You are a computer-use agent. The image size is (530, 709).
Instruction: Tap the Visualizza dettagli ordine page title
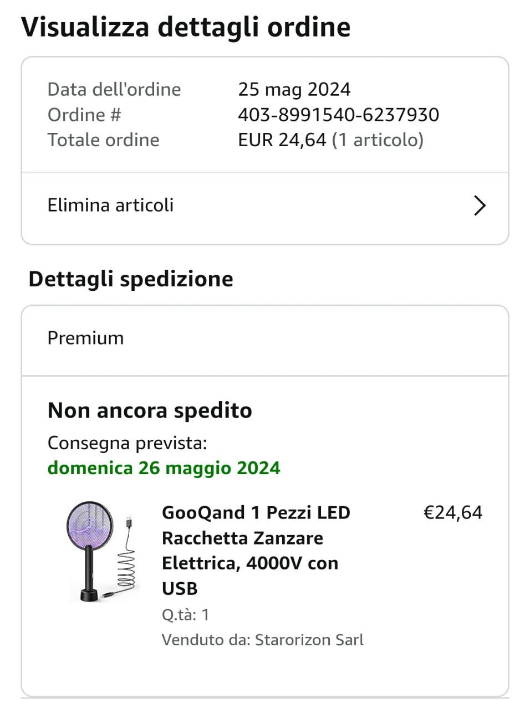point(186,27)
